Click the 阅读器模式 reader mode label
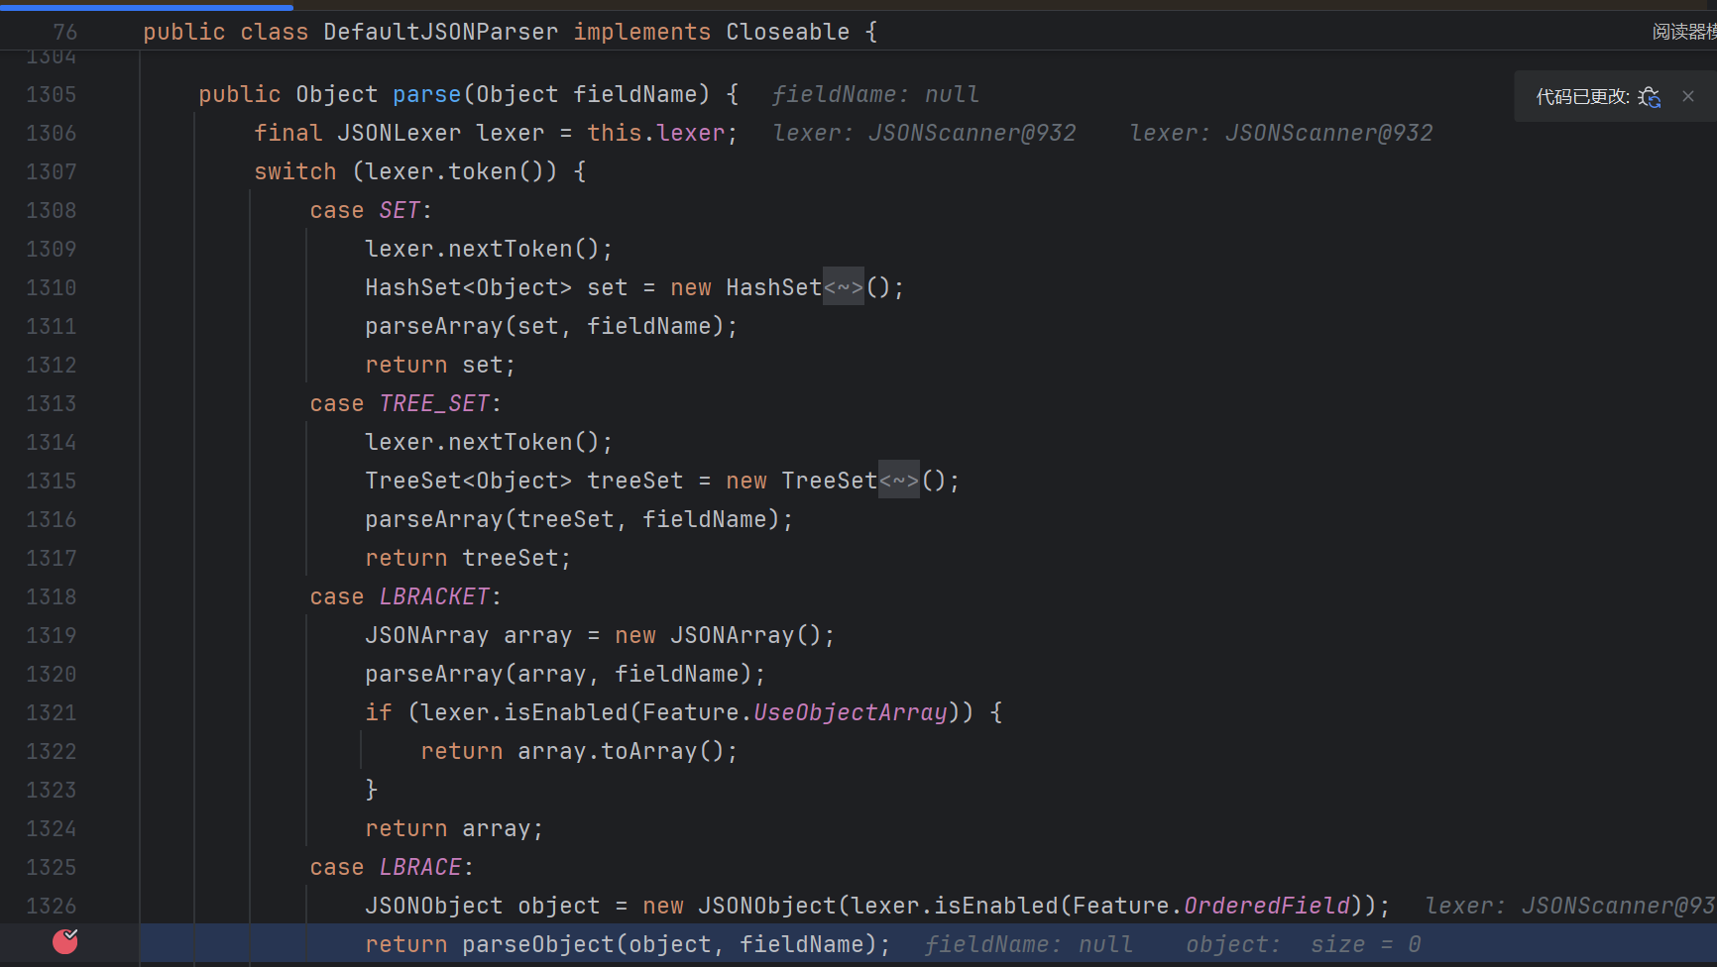 1683,32
